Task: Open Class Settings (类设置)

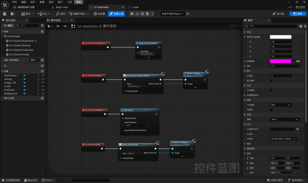Action: tap(99, 14)
